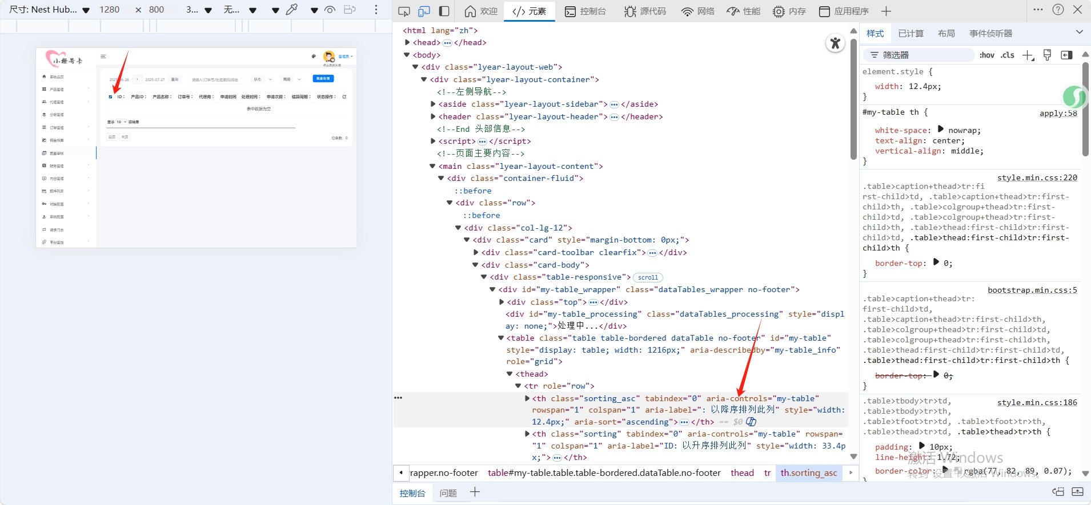Select th.sorting_asc in the breadcrumb
Screen dimensions: 1091x505
tap(809, 472)
